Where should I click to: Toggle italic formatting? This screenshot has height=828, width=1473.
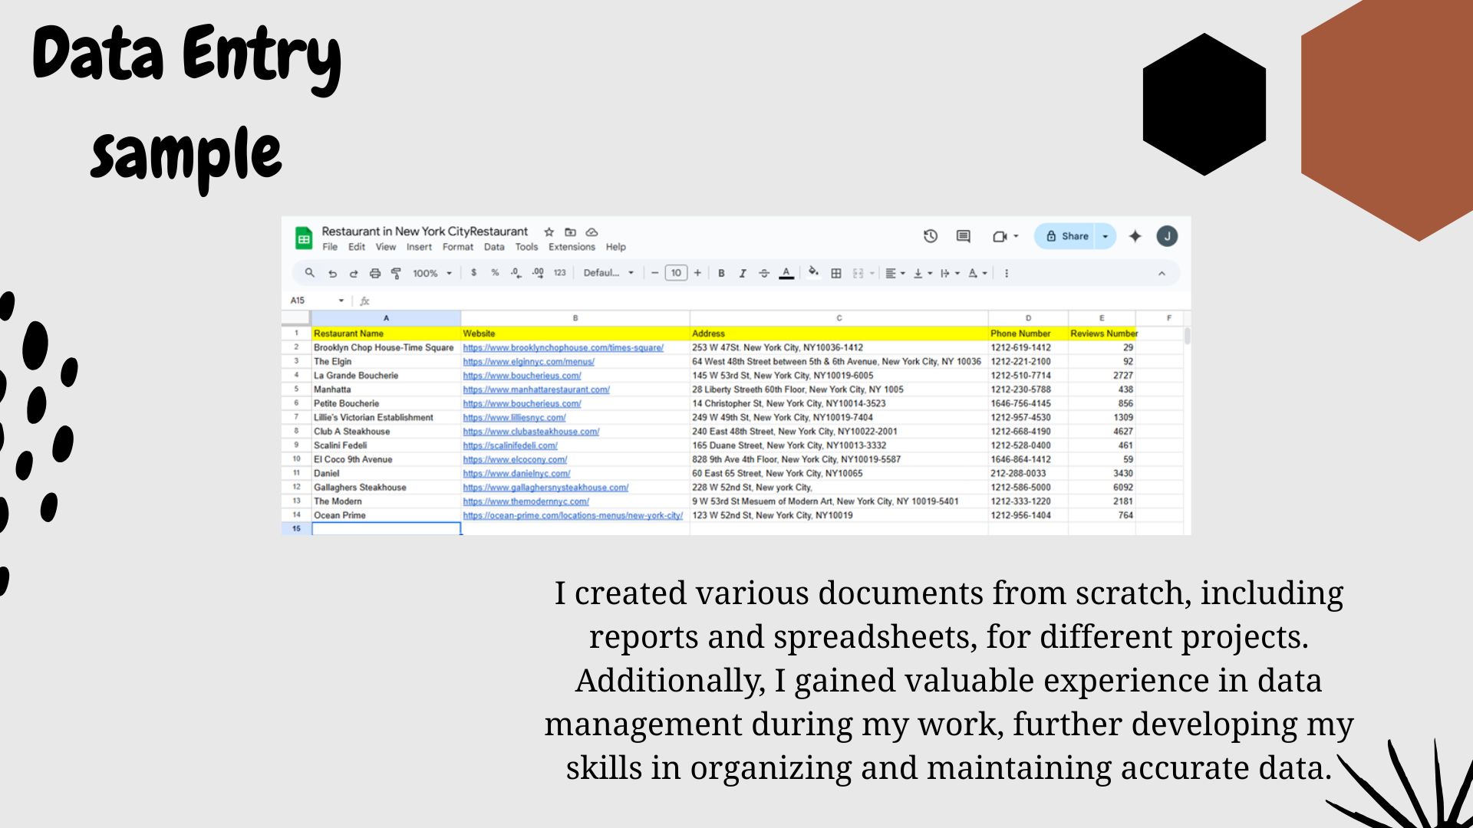point(742,273)
